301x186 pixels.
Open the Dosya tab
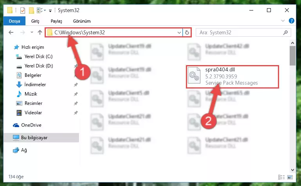click(x=14, y=21)
